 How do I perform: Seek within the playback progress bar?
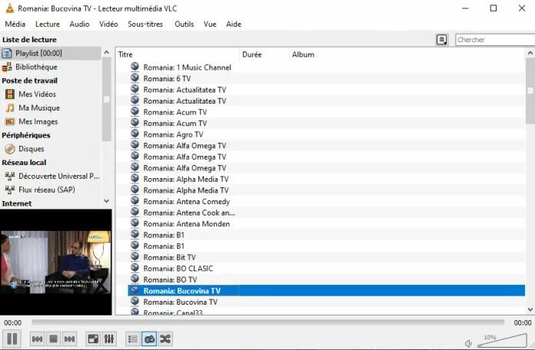point(267,322)
